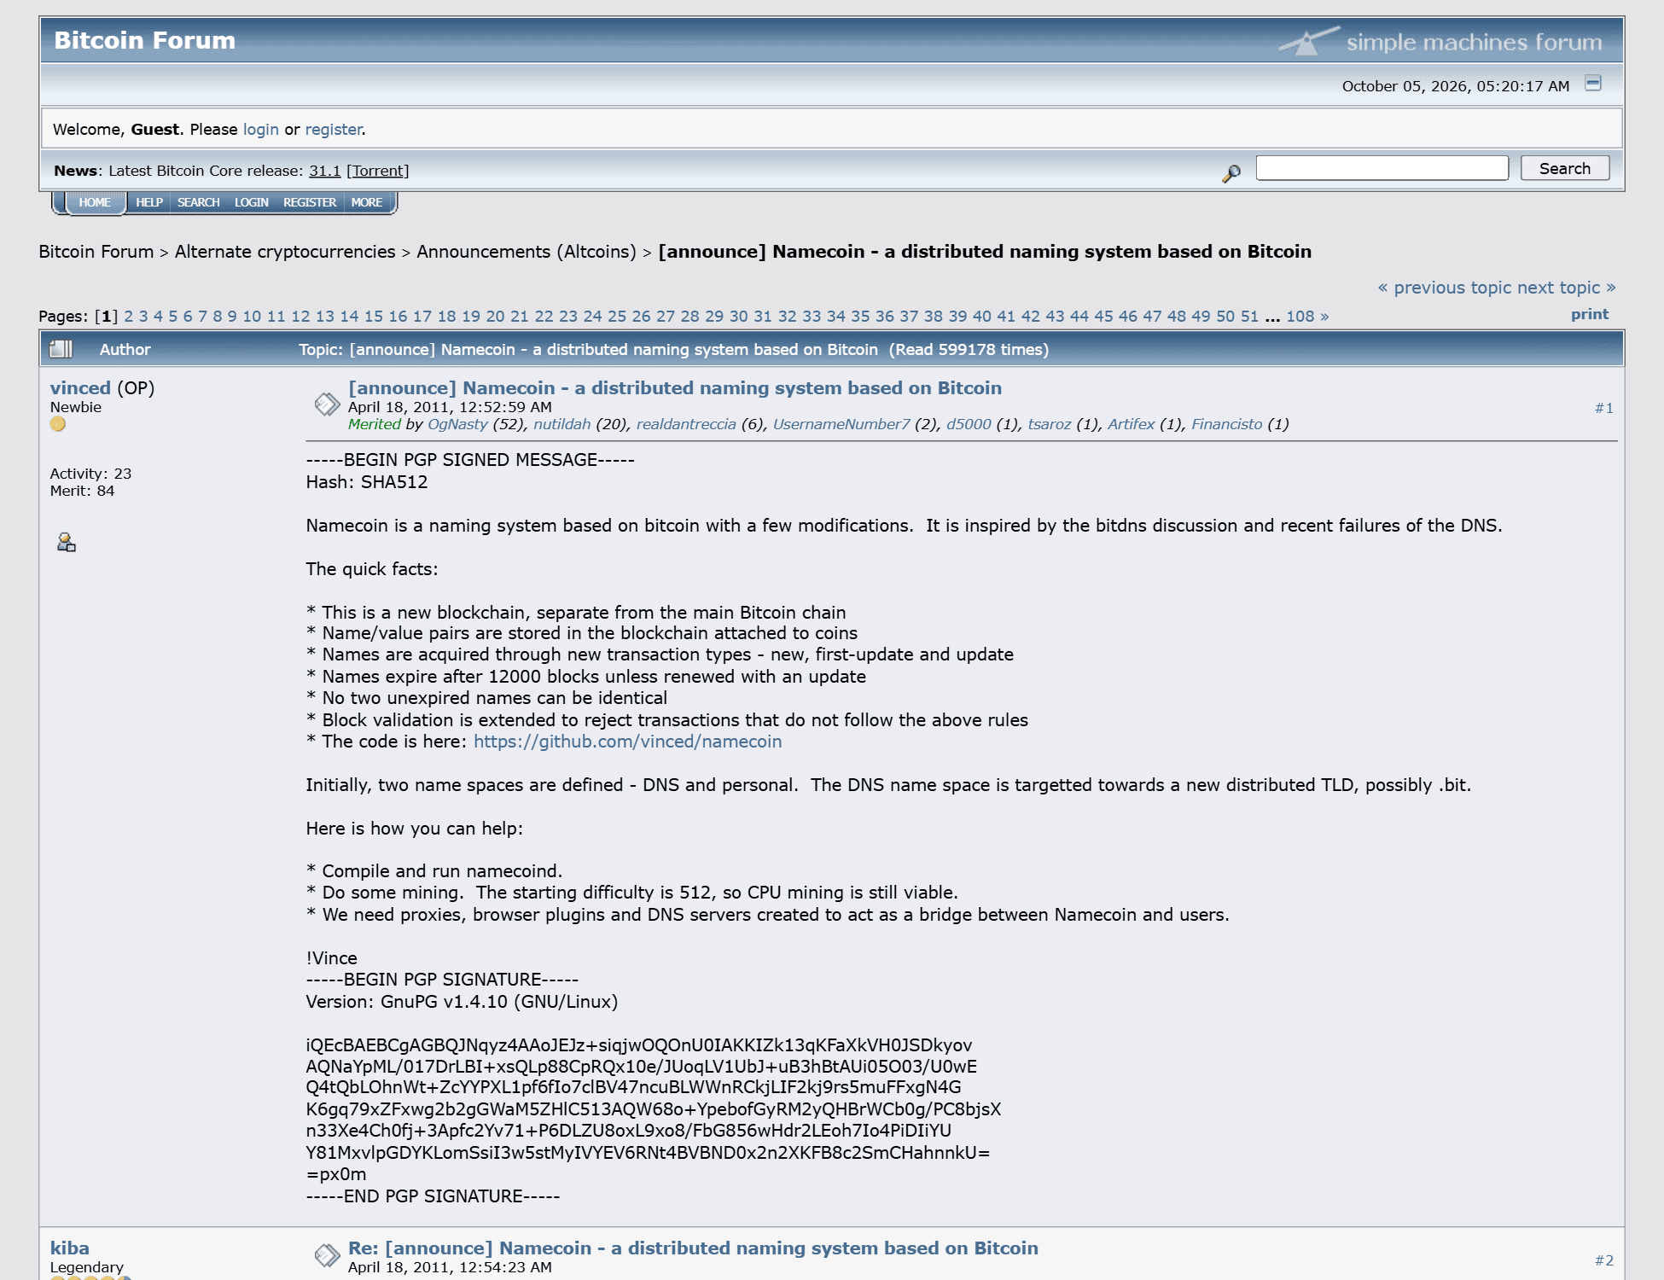Focus the forum search input field

tap(1382, 168)
